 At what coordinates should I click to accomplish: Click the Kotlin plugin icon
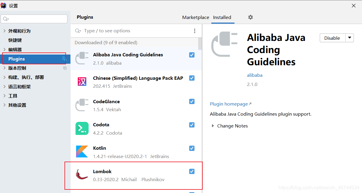point(82,151)
